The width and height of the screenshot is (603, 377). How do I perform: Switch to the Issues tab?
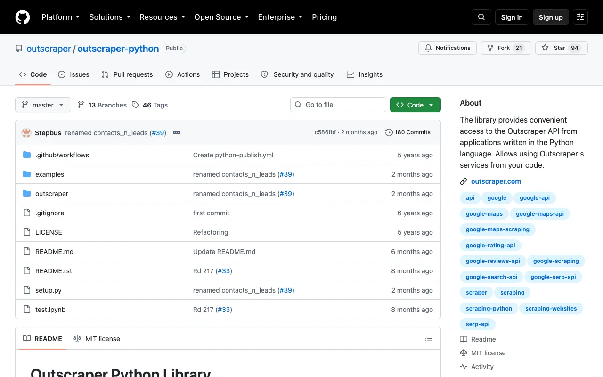73,74
